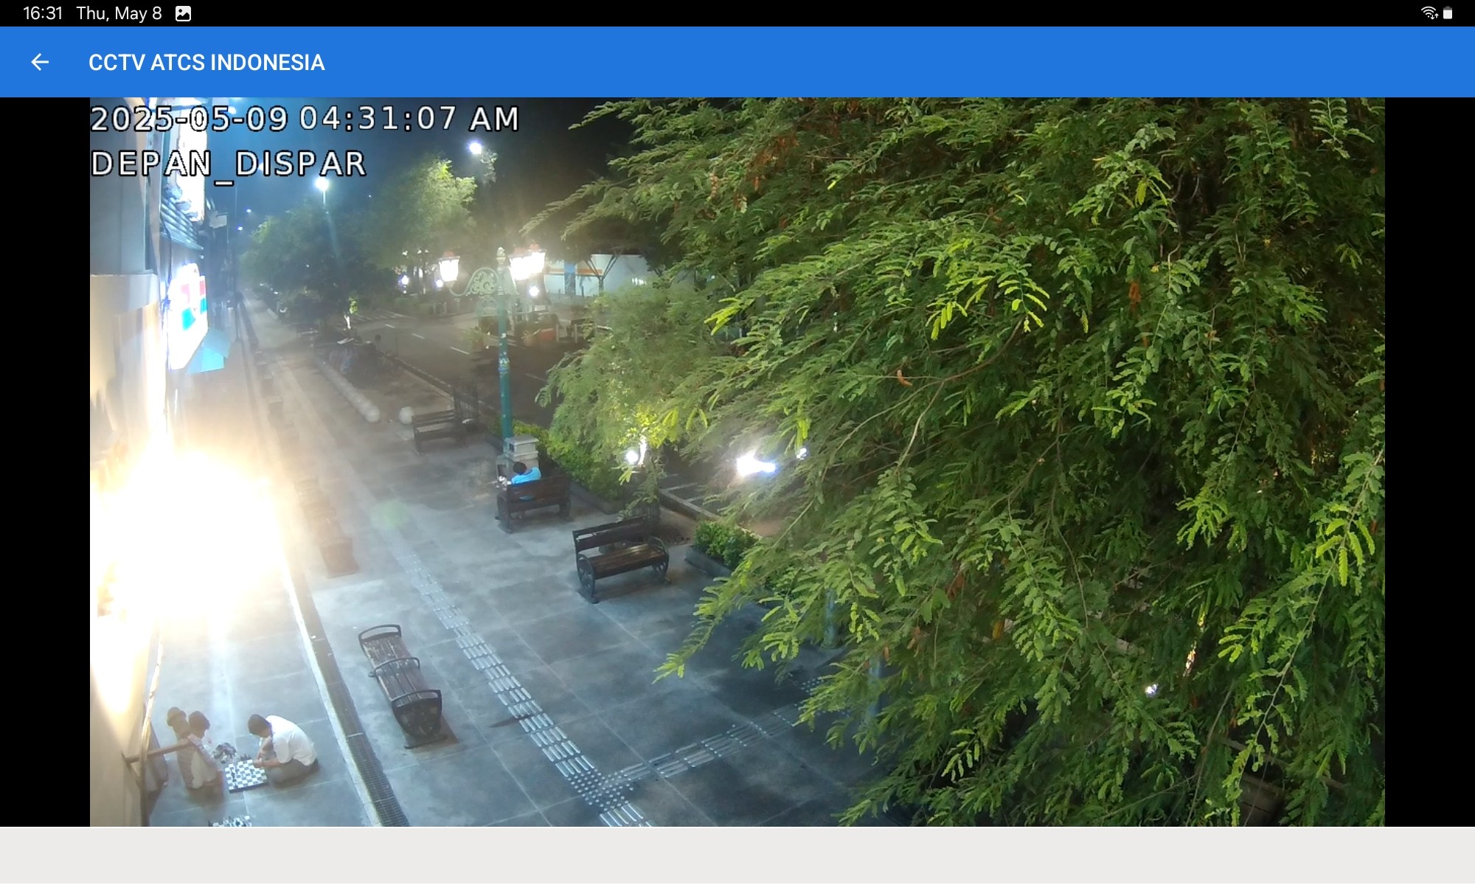1475x885 pixels.
Task: Tap the 2025-05-09 04:31:07 AM timestamp overlay
Action: (x=305, y=119)
